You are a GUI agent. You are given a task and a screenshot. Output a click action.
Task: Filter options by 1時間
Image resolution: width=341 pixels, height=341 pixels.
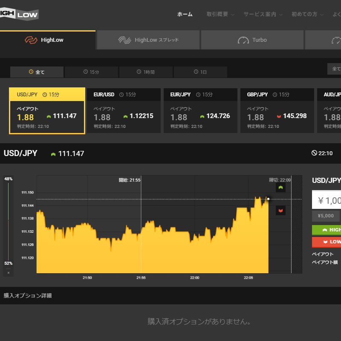[146, 72]
